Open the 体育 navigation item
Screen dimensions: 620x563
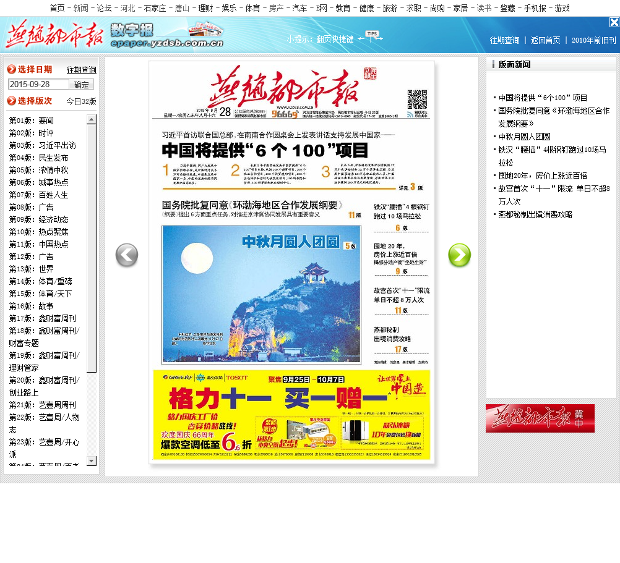[x=252, y=8]
